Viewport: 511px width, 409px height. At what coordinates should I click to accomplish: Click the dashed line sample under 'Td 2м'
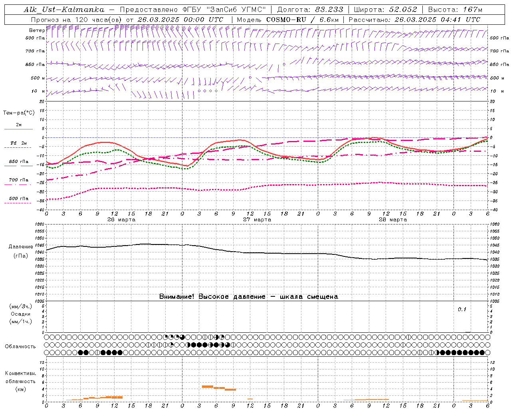tap(18, 147)
